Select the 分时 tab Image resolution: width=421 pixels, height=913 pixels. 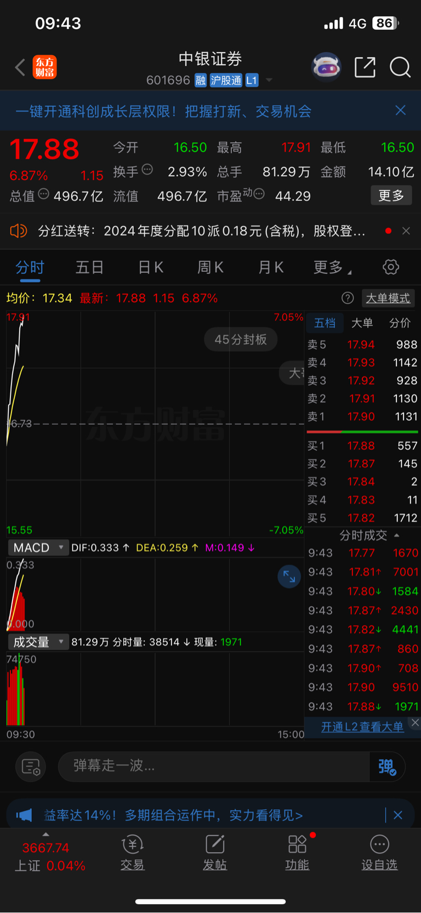pos(30,267)
